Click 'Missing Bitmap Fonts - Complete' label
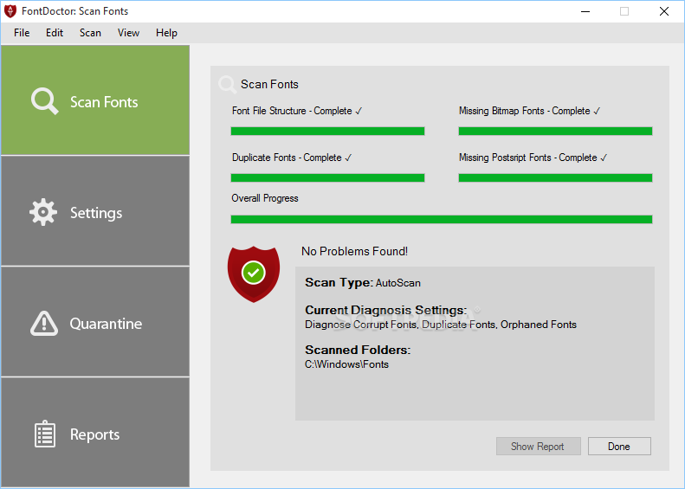The height and width of the screenshot is (489, 685). click(x=529, y=111)
